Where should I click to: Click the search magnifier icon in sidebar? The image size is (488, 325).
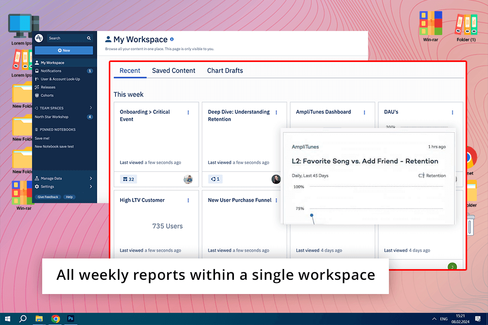88,38
